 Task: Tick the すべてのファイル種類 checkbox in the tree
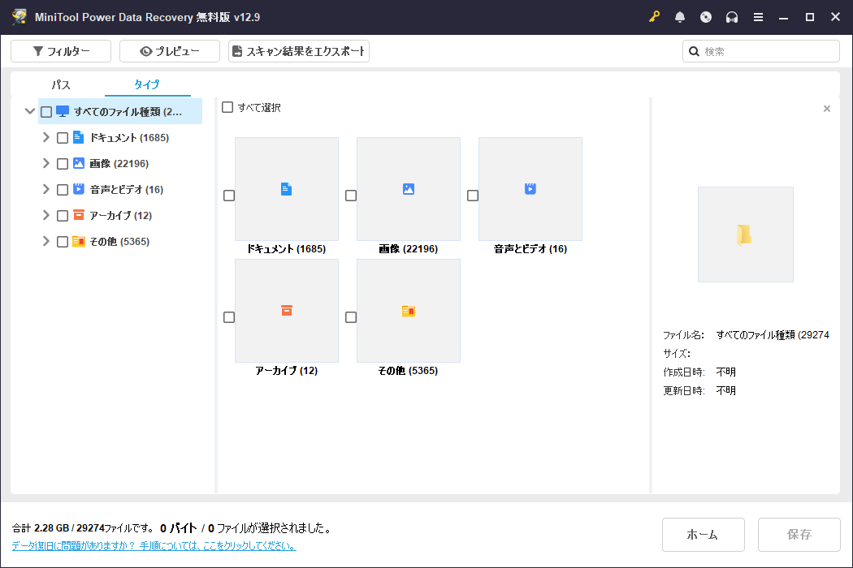click(x=46, y=112)
